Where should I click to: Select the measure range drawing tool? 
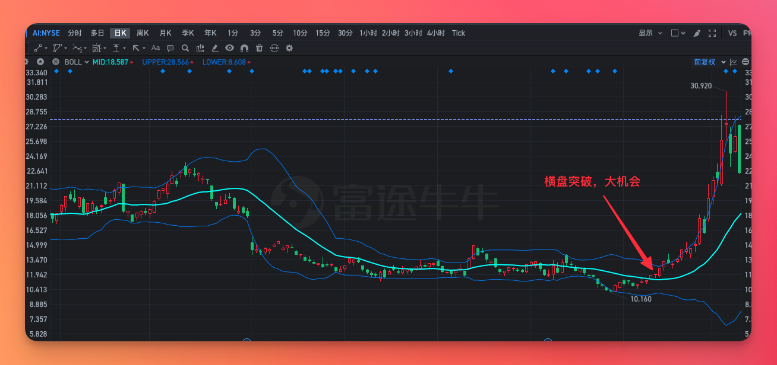(x=96, y=48)
